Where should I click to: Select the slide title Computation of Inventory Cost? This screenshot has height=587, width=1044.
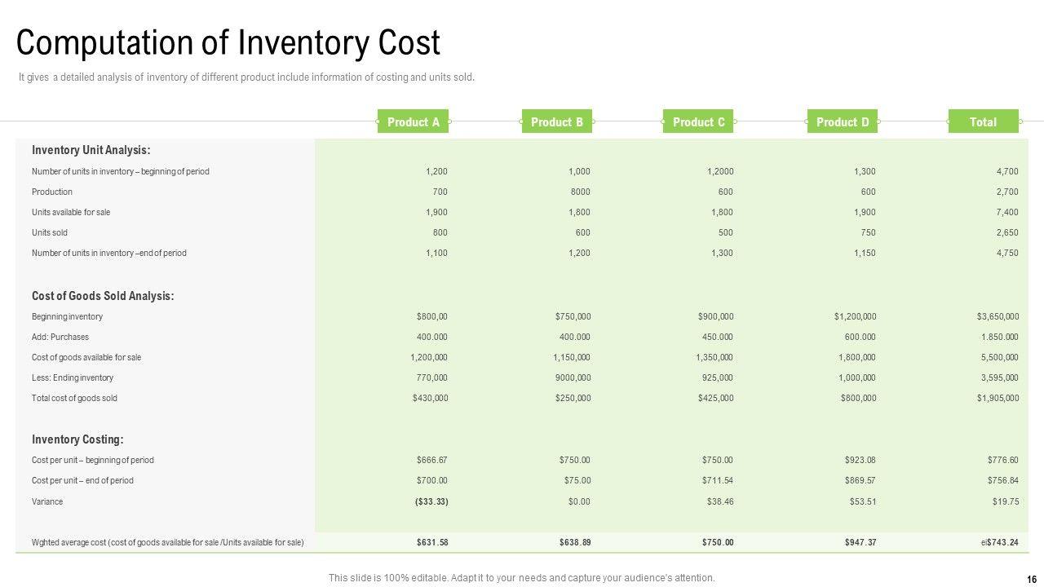click(228, 42)
